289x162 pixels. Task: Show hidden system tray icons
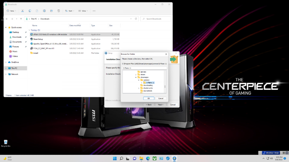pos(263,158)
